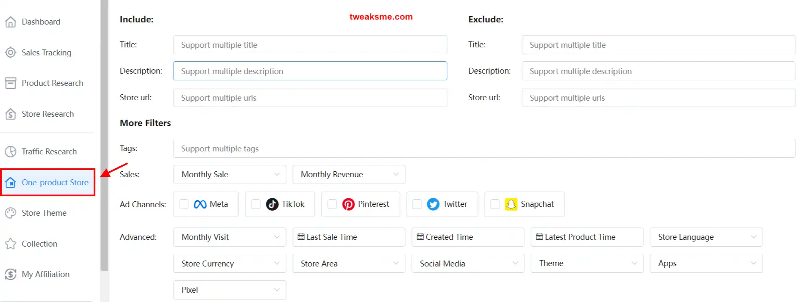Image resolution: width=806 pixels, height=302 pixels.
Task: Expand the Pixel dropdown
Action: 230,290
